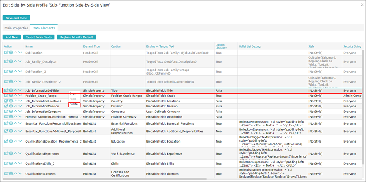Image resolution: width=366 pixels, height=182 pixels.
Task: Edit the Job_InformationDivision row
Action: click(6, 106)
